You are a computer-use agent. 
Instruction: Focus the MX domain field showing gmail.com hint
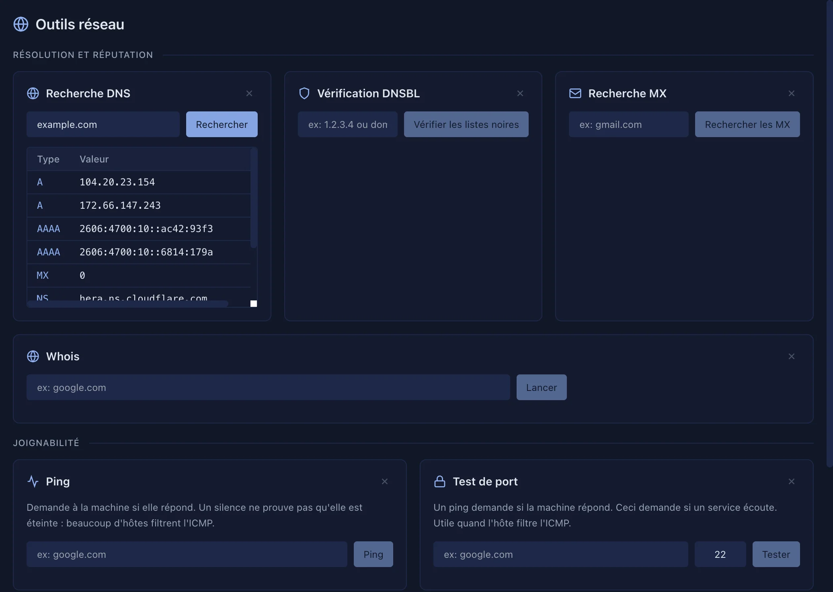tap(629, 124)
